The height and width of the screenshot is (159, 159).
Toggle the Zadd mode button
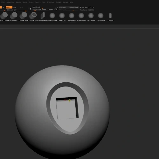click(x=9, y=7)
